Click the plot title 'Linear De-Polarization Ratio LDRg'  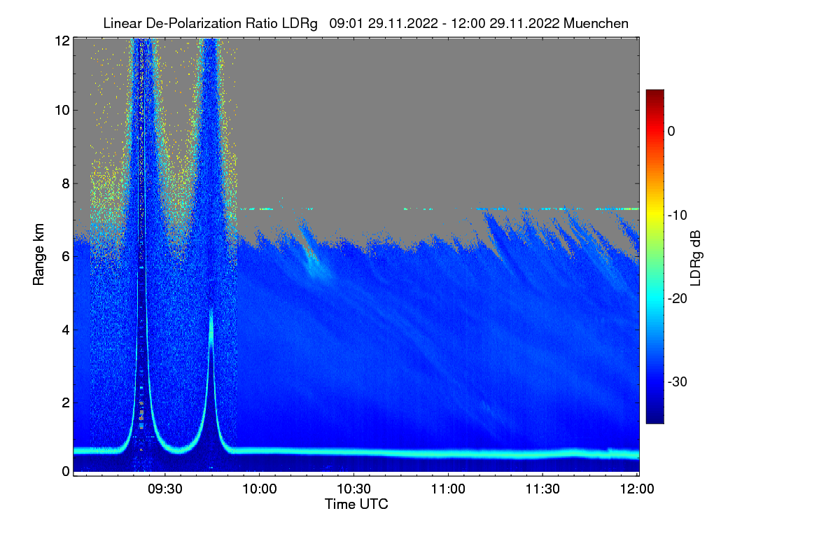pos(211,24)
